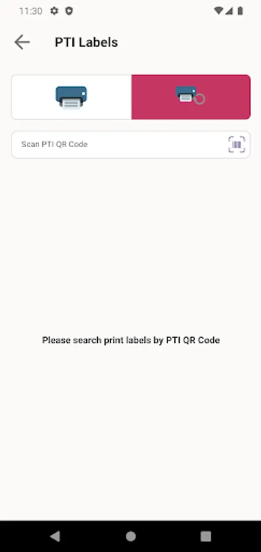Select the blue printer Print tab
Screen dimensions: 261x552
(72, 97)
